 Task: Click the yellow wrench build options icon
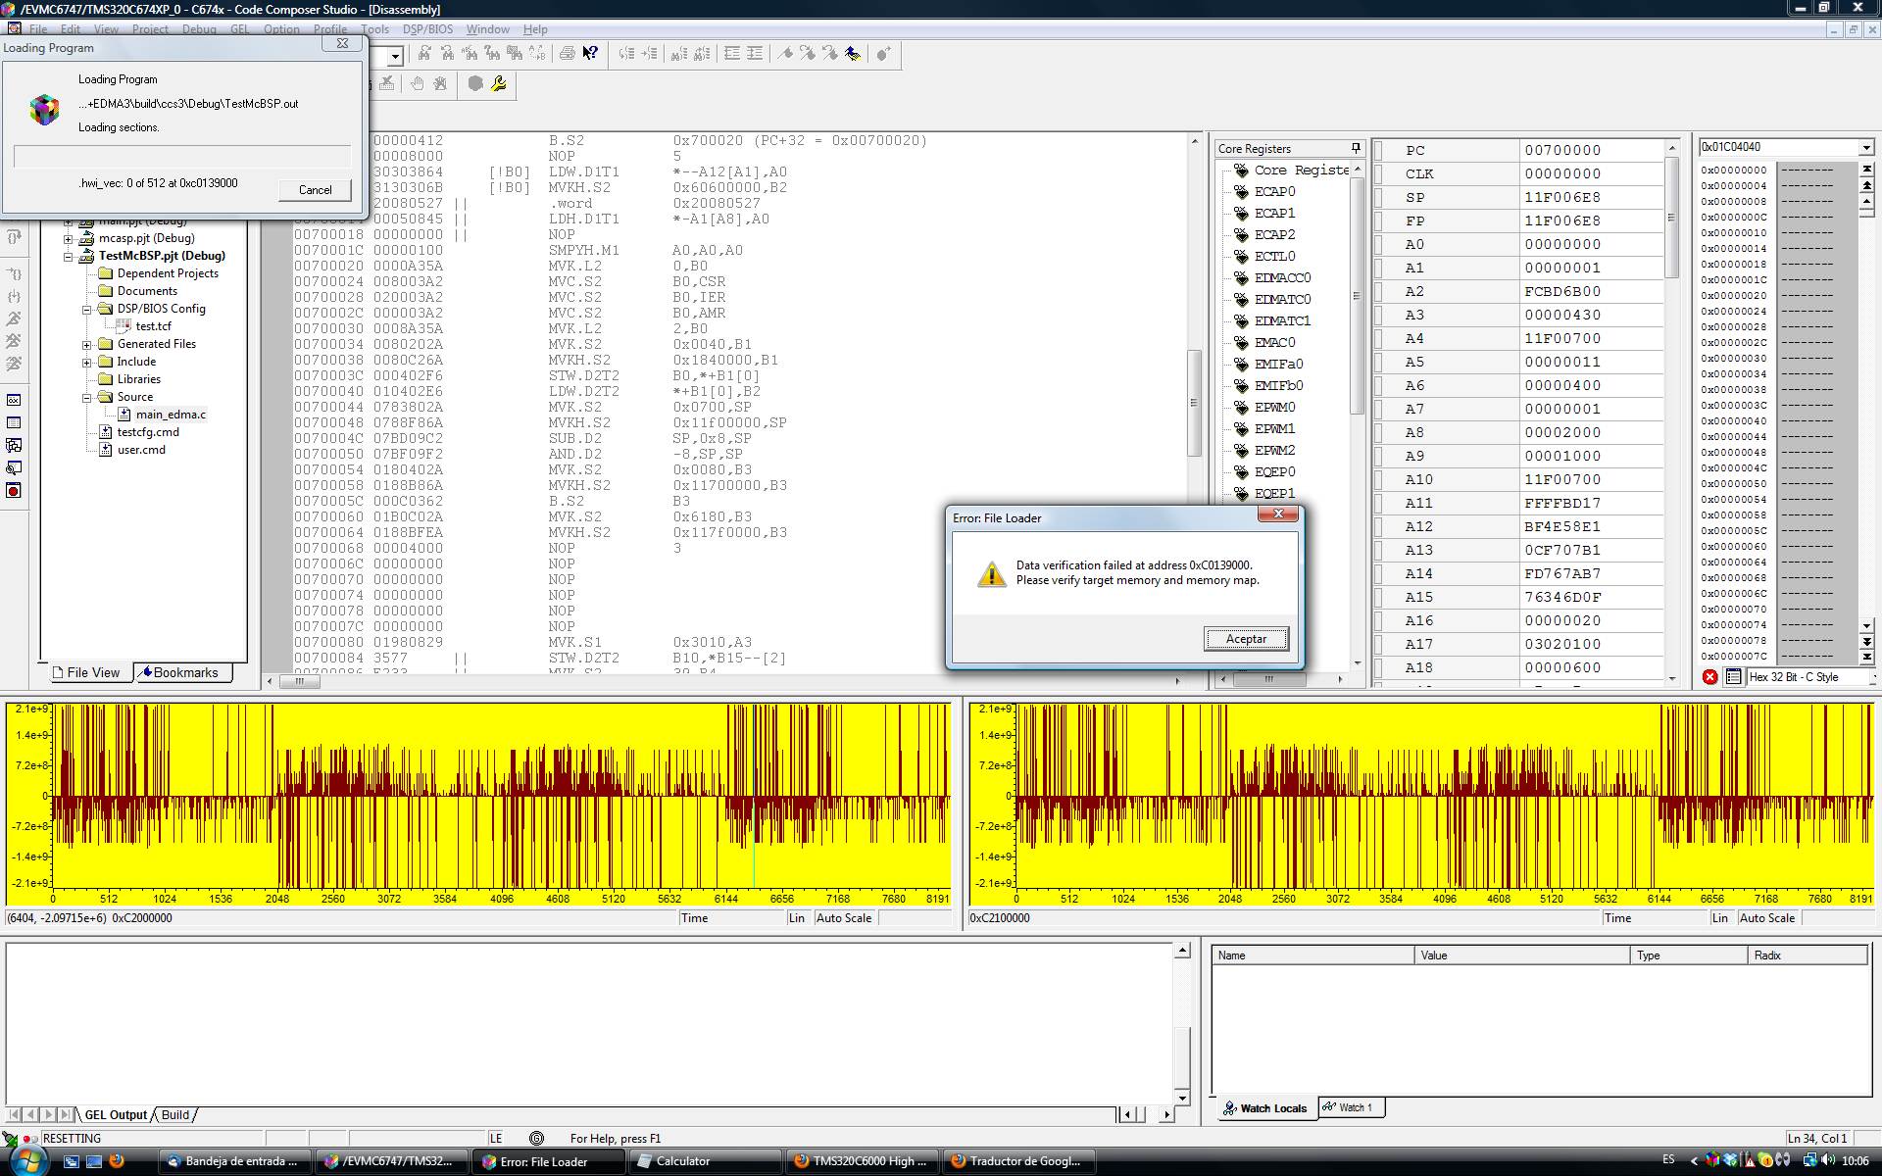pyautogui.click(x=498, y=83)
